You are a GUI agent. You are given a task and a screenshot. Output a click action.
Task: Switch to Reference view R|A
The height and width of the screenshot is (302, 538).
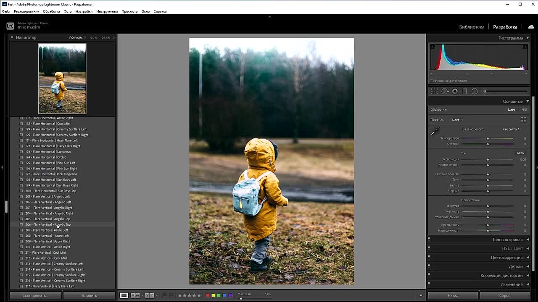pyautogui.click(x=135, y=295)
